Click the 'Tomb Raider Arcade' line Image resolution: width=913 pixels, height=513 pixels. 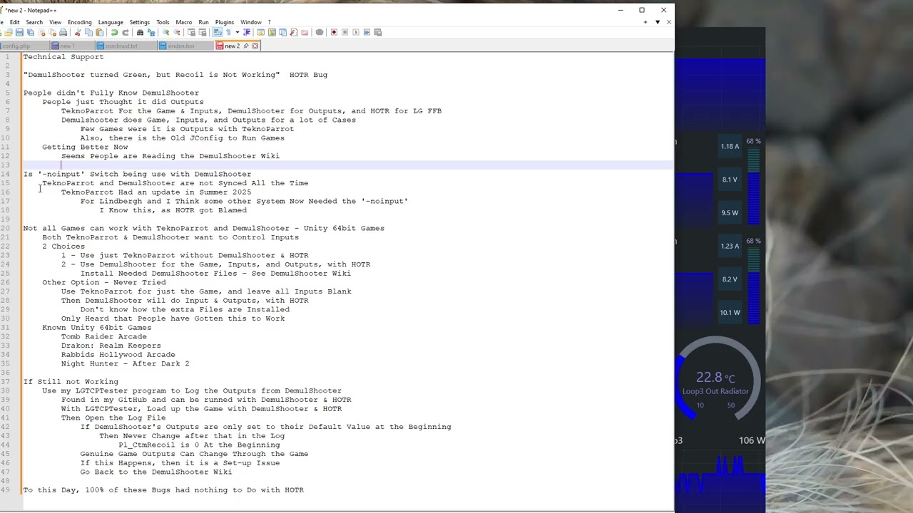(104, 336)
